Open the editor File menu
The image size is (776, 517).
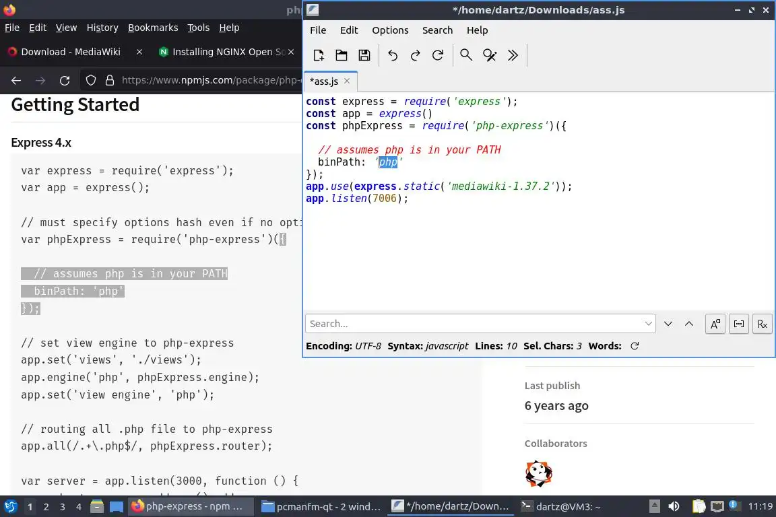coord(318,30)
